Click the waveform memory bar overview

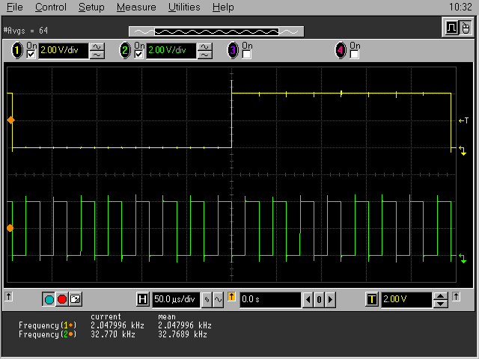(x=216, y=31)
